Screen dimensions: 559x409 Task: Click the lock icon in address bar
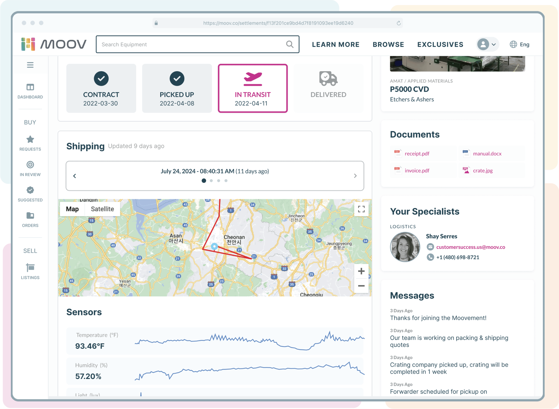156,23
